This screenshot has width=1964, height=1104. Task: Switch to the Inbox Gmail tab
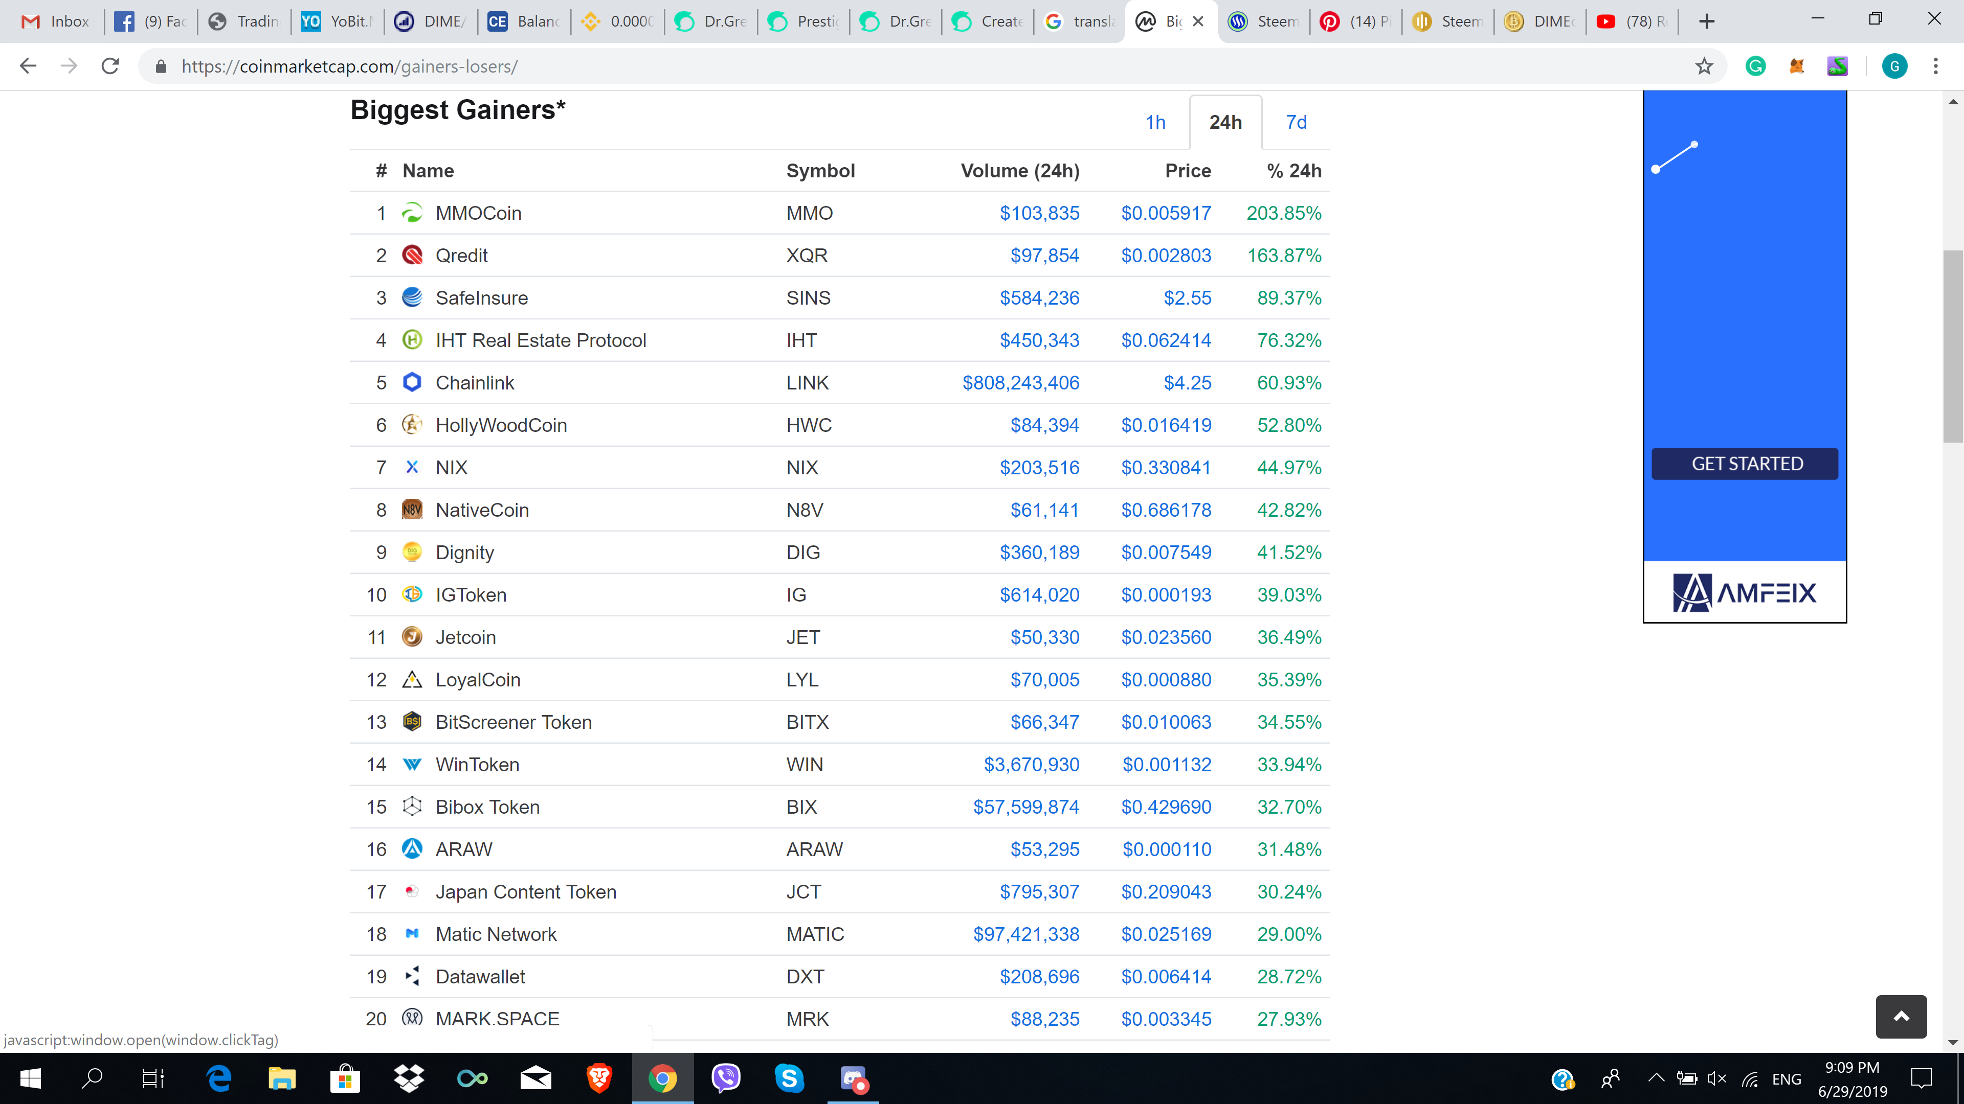56,21
